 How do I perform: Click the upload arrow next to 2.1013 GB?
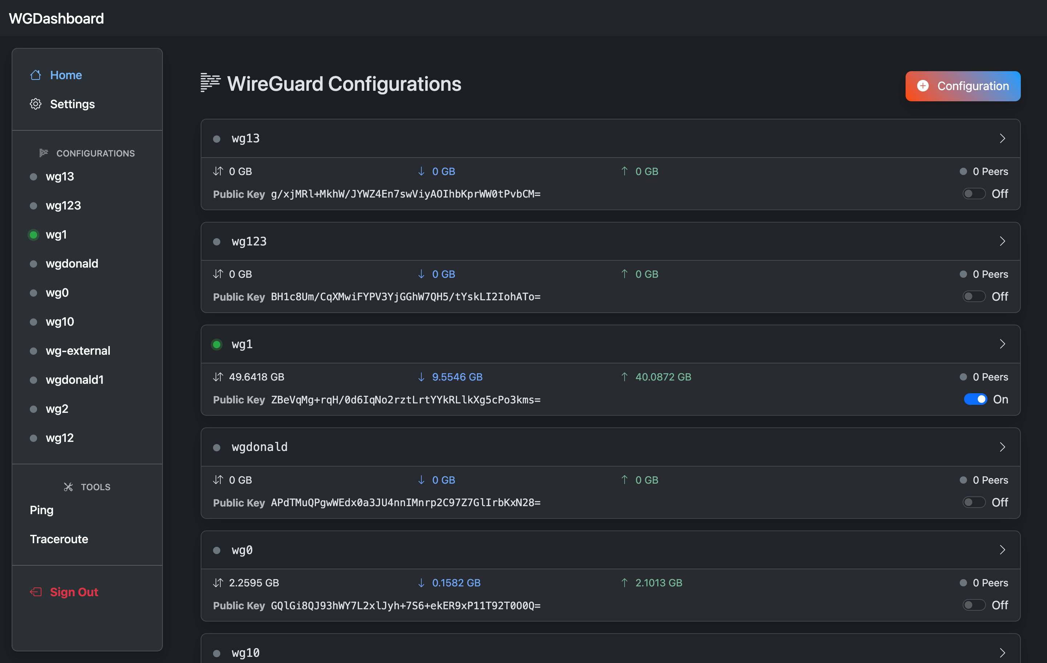pyautogui.click(x=624, y=583)
